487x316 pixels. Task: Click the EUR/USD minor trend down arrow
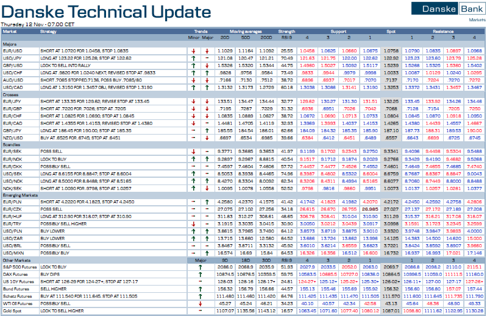(193, 51)
